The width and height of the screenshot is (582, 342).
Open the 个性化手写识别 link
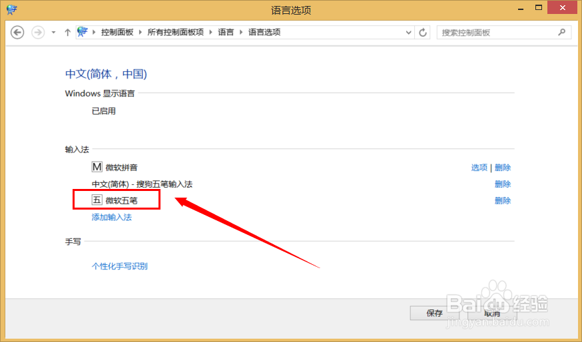(119, 266)
